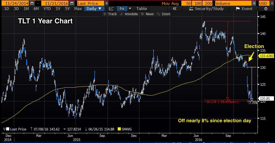Expand the Volume study dropdown
This screenshot has width=275, height=143.
tap(254, 3)
